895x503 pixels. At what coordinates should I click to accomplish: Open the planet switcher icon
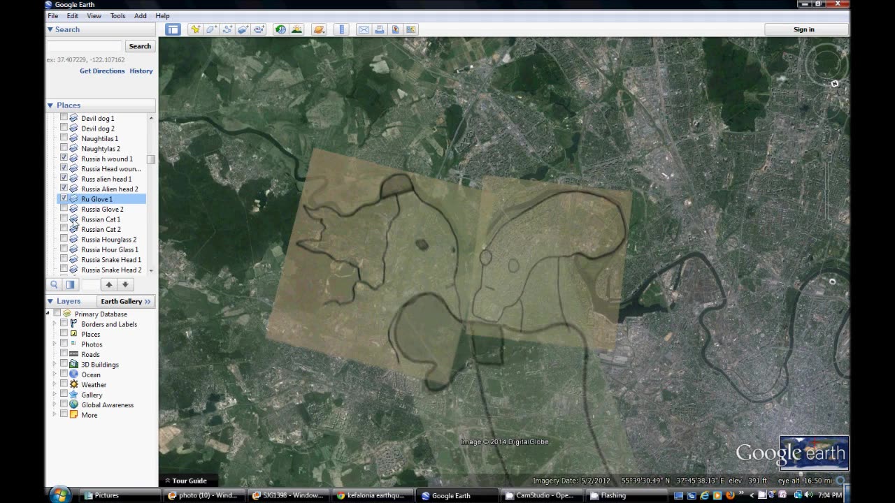[319, 29]
